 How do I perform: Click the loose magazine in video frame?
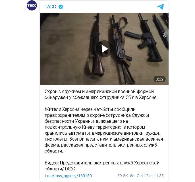click(x=133, y=35)
